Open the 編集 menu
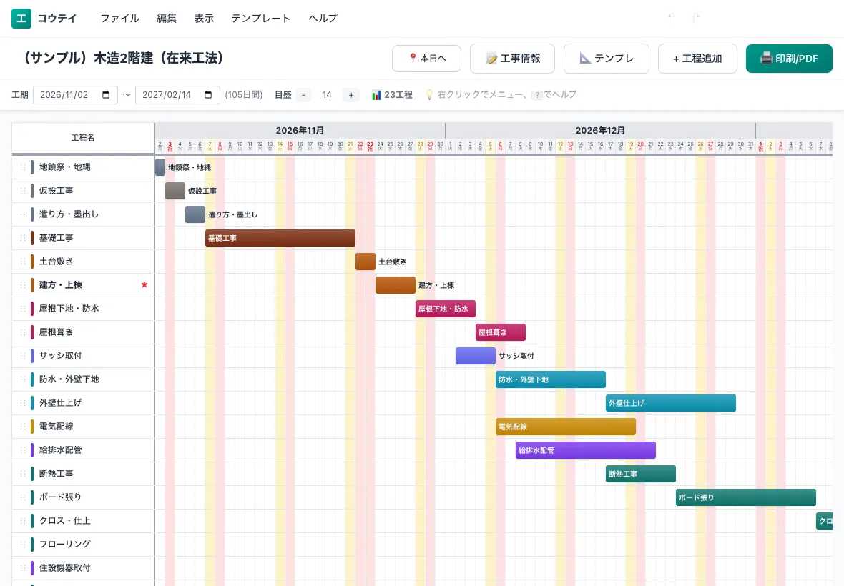Image resolution: width=844 pixels, height=586 pixels. coord(167,19)
